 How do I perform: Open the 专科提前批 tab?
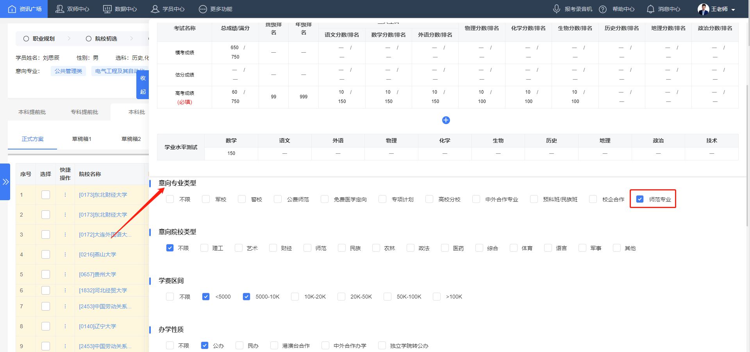[x=84, y=112]
